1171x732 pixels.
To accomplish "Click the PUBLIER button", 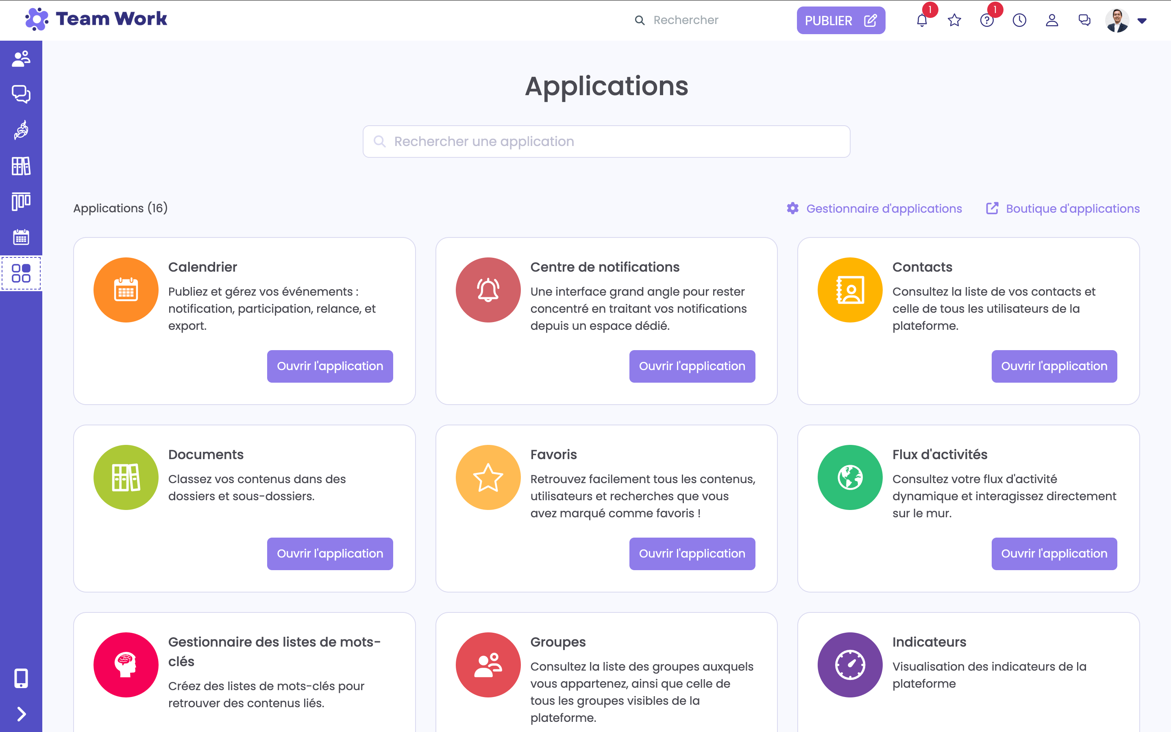I will coord(840,20).
